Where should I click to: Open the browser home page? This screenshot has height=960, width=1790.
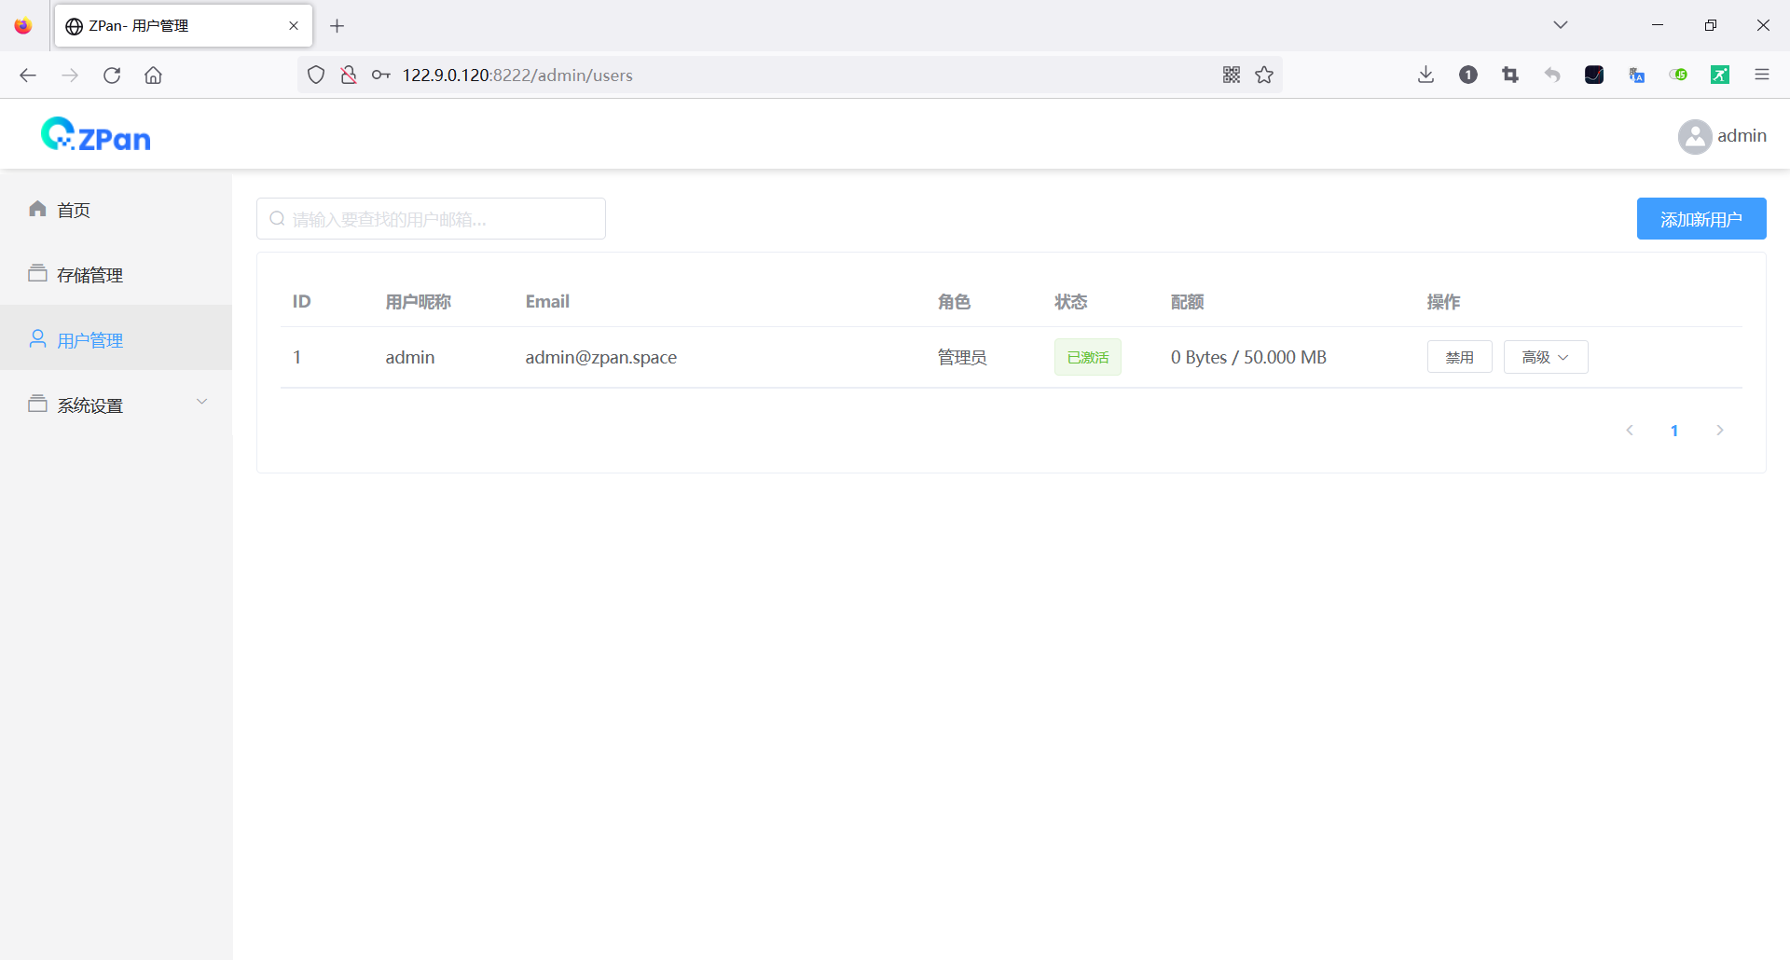(x=154, y=75)
